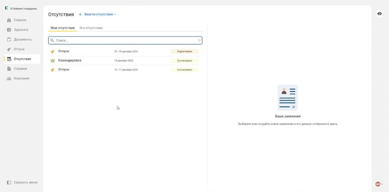The height and width of the screenshot is (192, 389).
Task: Click the Согласовано status for 15 - 17 декабря
Action: pos(185,70)
